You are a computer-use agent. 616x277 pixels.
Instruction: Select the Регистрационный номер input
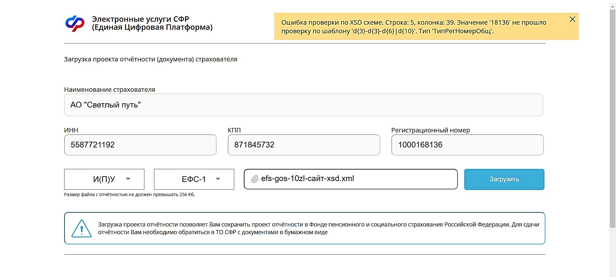tap(467, 145)
